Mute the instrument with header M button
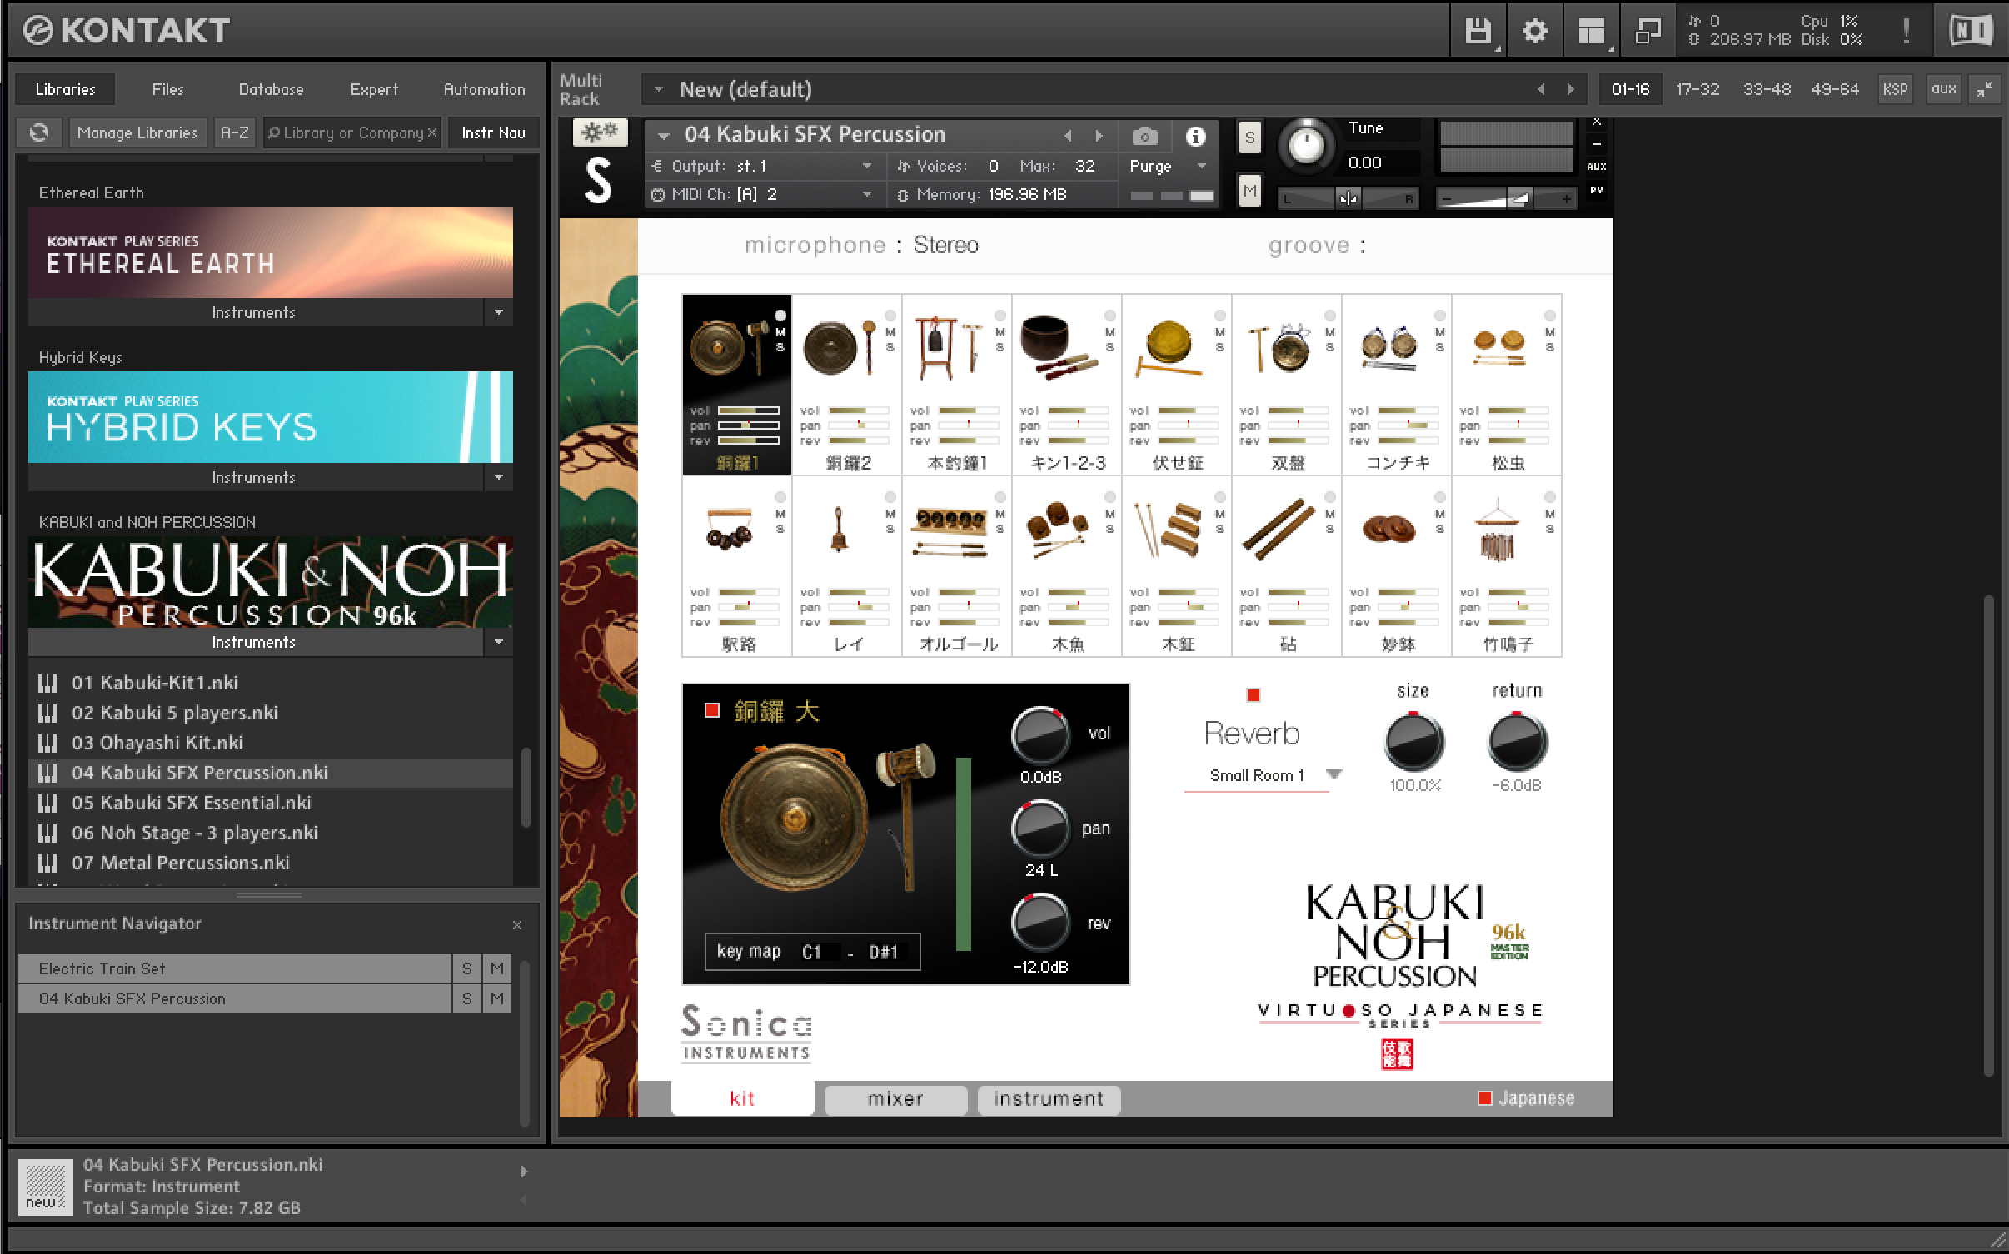This screenshot has width=2009, height=1254. [x=1249, y=192]
